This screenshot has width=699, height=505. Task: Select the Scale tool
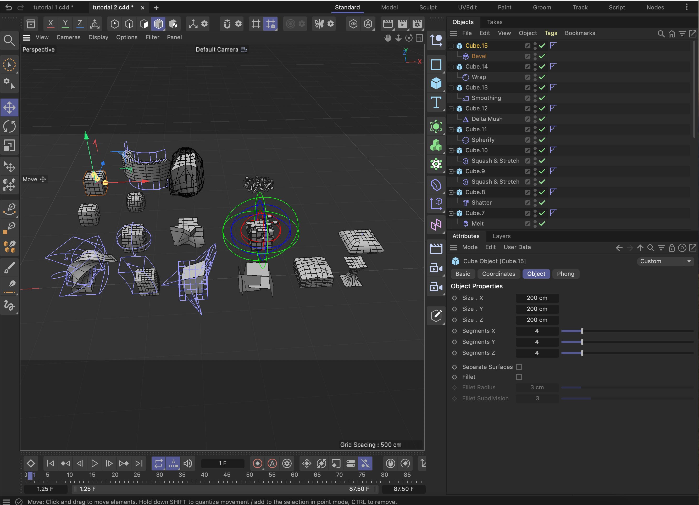pyautogui.click(x=9, y=145)
